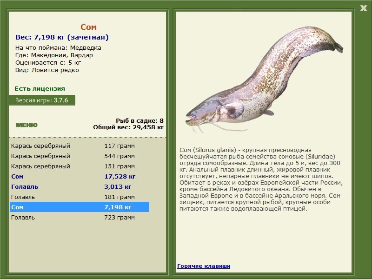Click the Версия игры 3.7.6 label
The image size is (372, 279).
pyautogui.click(x=42, y=100)
